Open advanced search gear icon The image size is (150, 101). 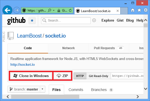click(x=94, y=20)
